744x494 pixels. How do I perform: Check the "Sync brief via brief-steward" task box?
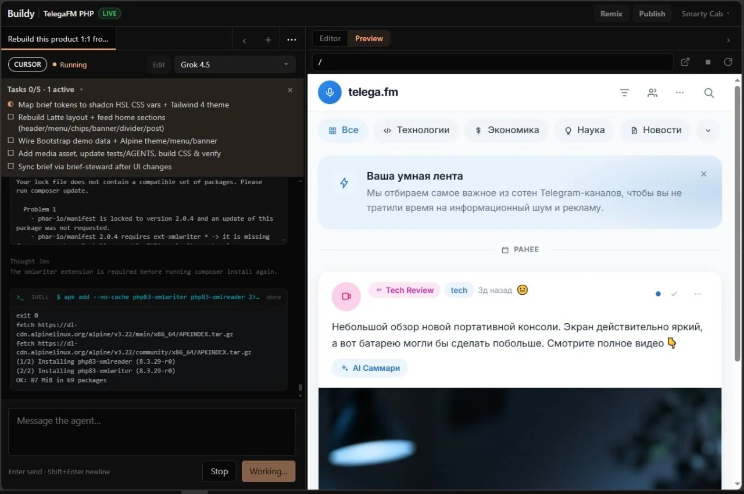tap(10, 166)
